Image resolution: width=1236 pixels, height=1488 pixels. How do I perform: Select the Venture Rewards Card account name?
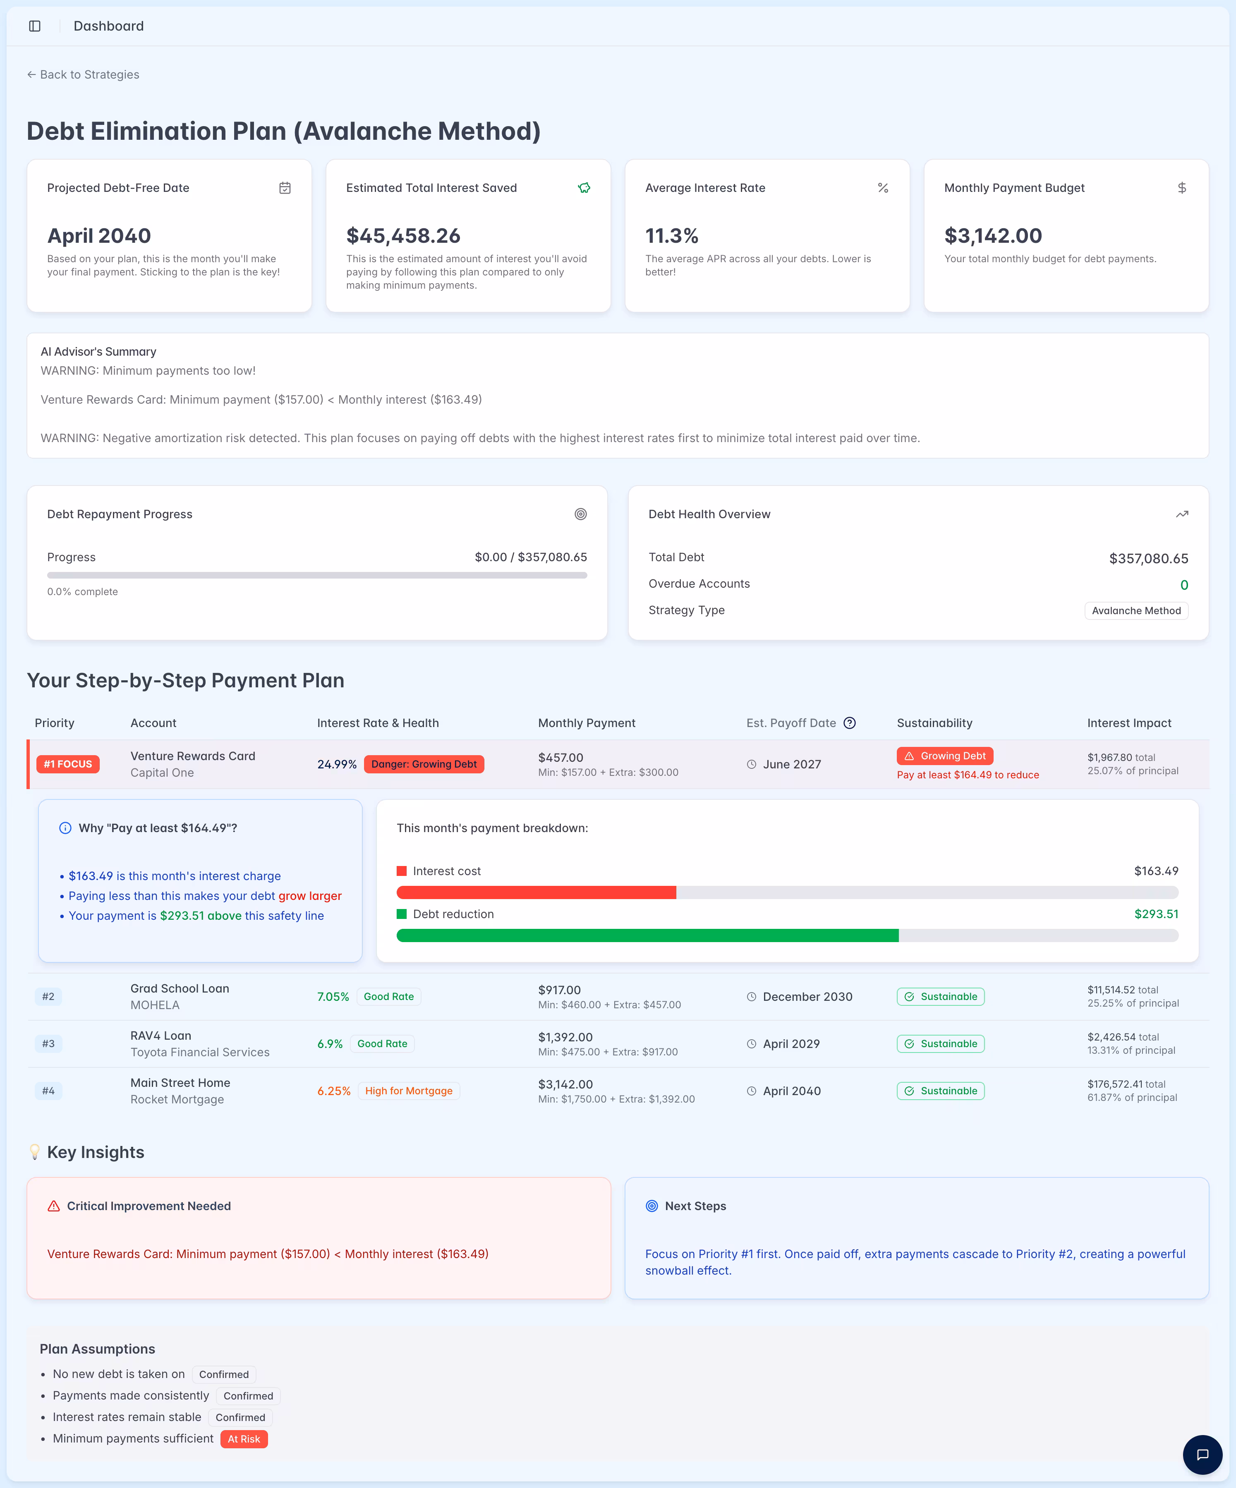point(193,756)
